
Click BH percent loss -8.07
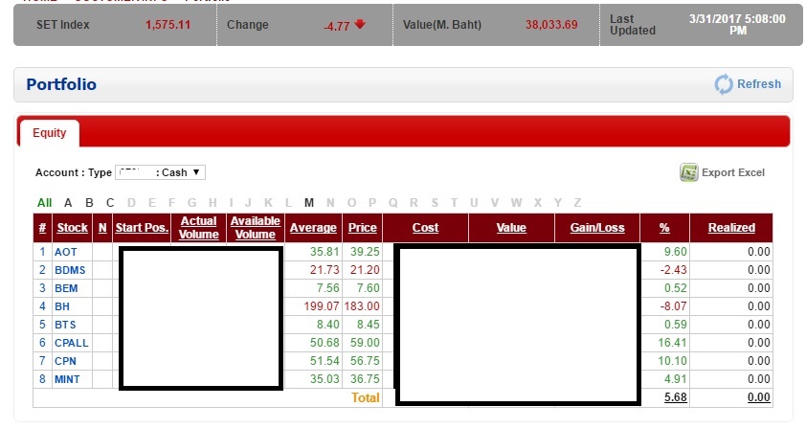click(x=673, y=306)
